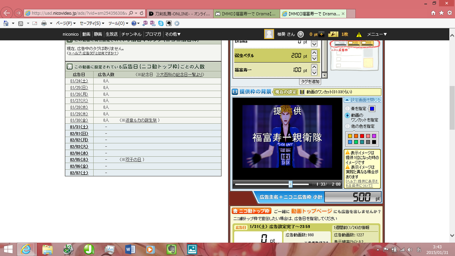455x256 pixels.
Task: Open the IE Home button at the top right
Action: tap(433, 13)
